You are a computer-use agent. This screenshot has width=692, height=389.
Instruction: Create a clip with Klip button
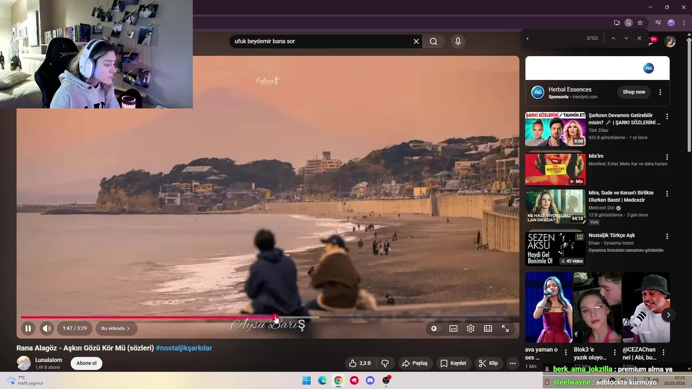(x=488, y=363)
